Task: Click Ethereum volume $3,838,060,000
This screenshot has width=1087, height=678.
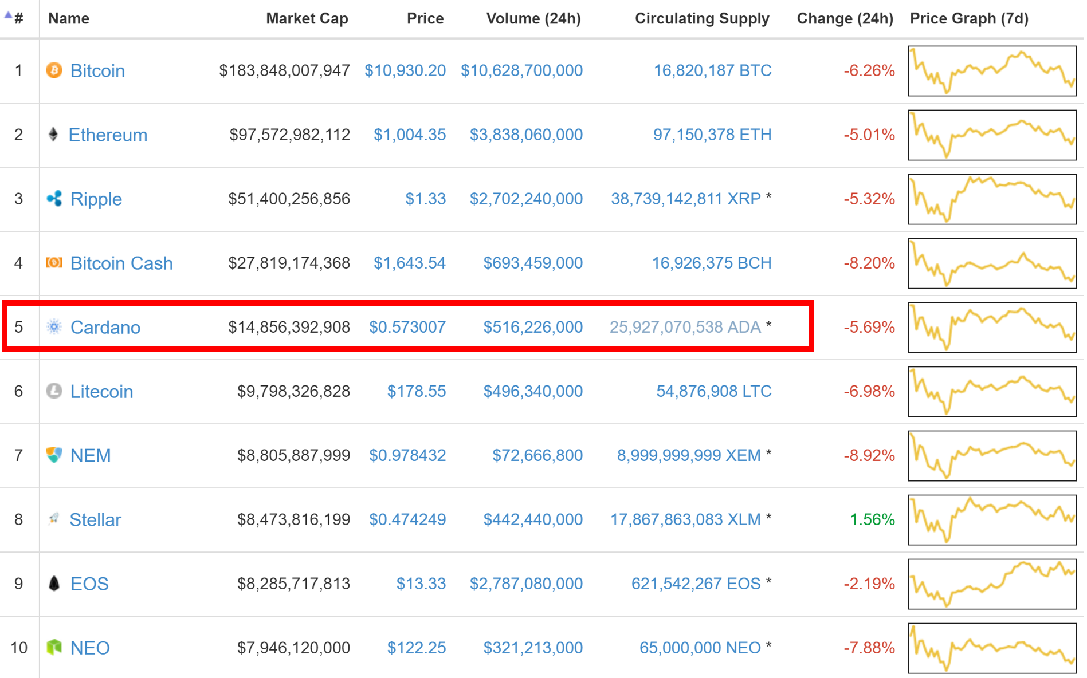Action: point(527,135)
